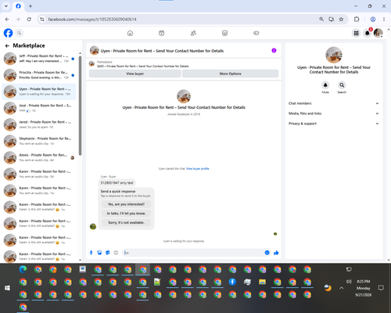
Task: Open the Facebook home icon in top navigation
Action: 130,33
